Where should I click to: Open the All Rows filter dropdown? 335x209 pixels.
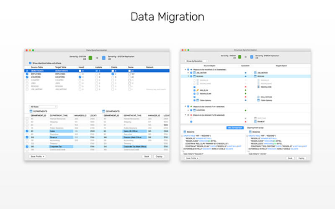pyautogui.click(x=43, y=107)
